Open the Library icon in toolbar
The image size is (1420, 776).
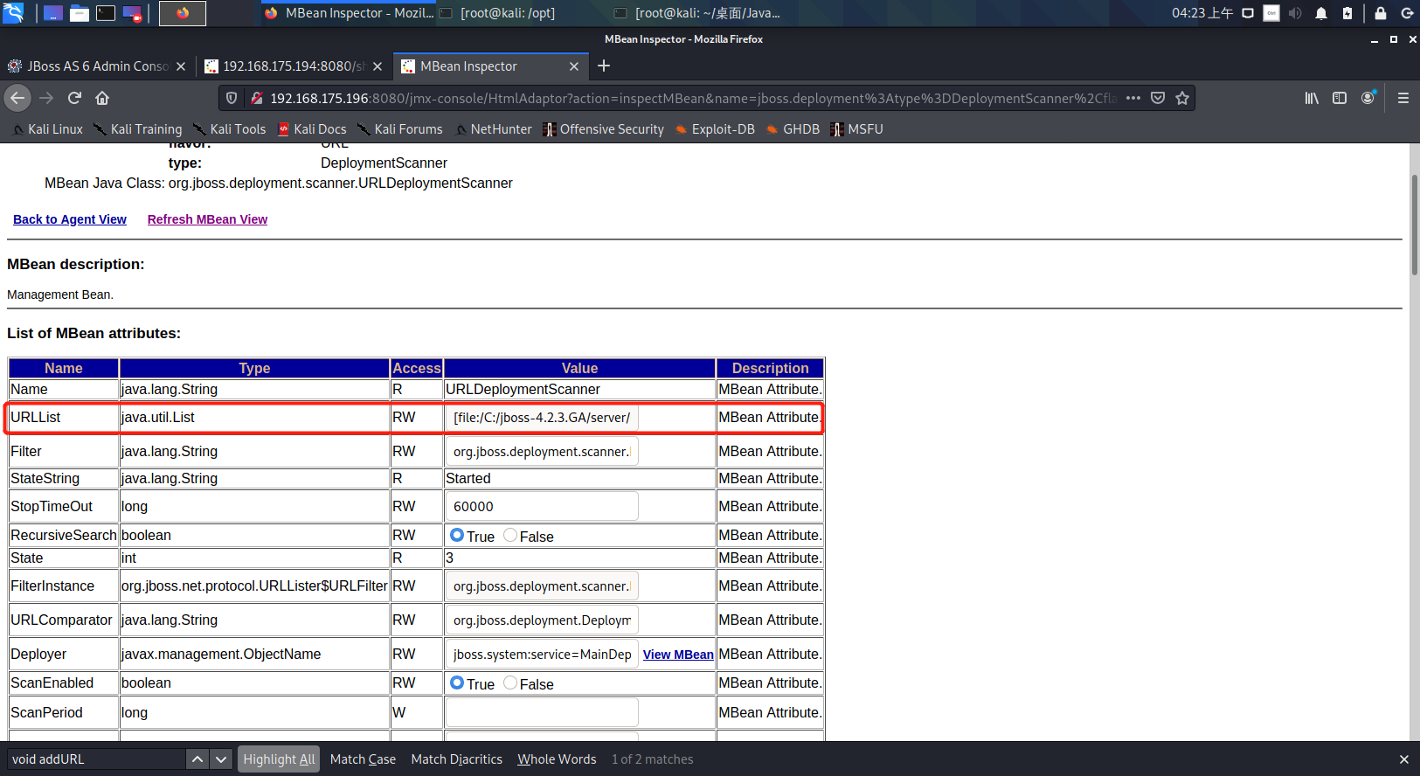[1312, 98]
